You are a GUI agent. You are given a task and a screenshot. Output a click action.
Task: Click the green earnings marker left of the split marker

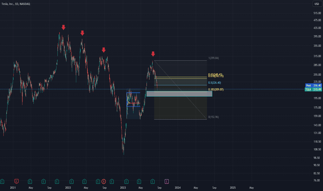click(98, 182)
